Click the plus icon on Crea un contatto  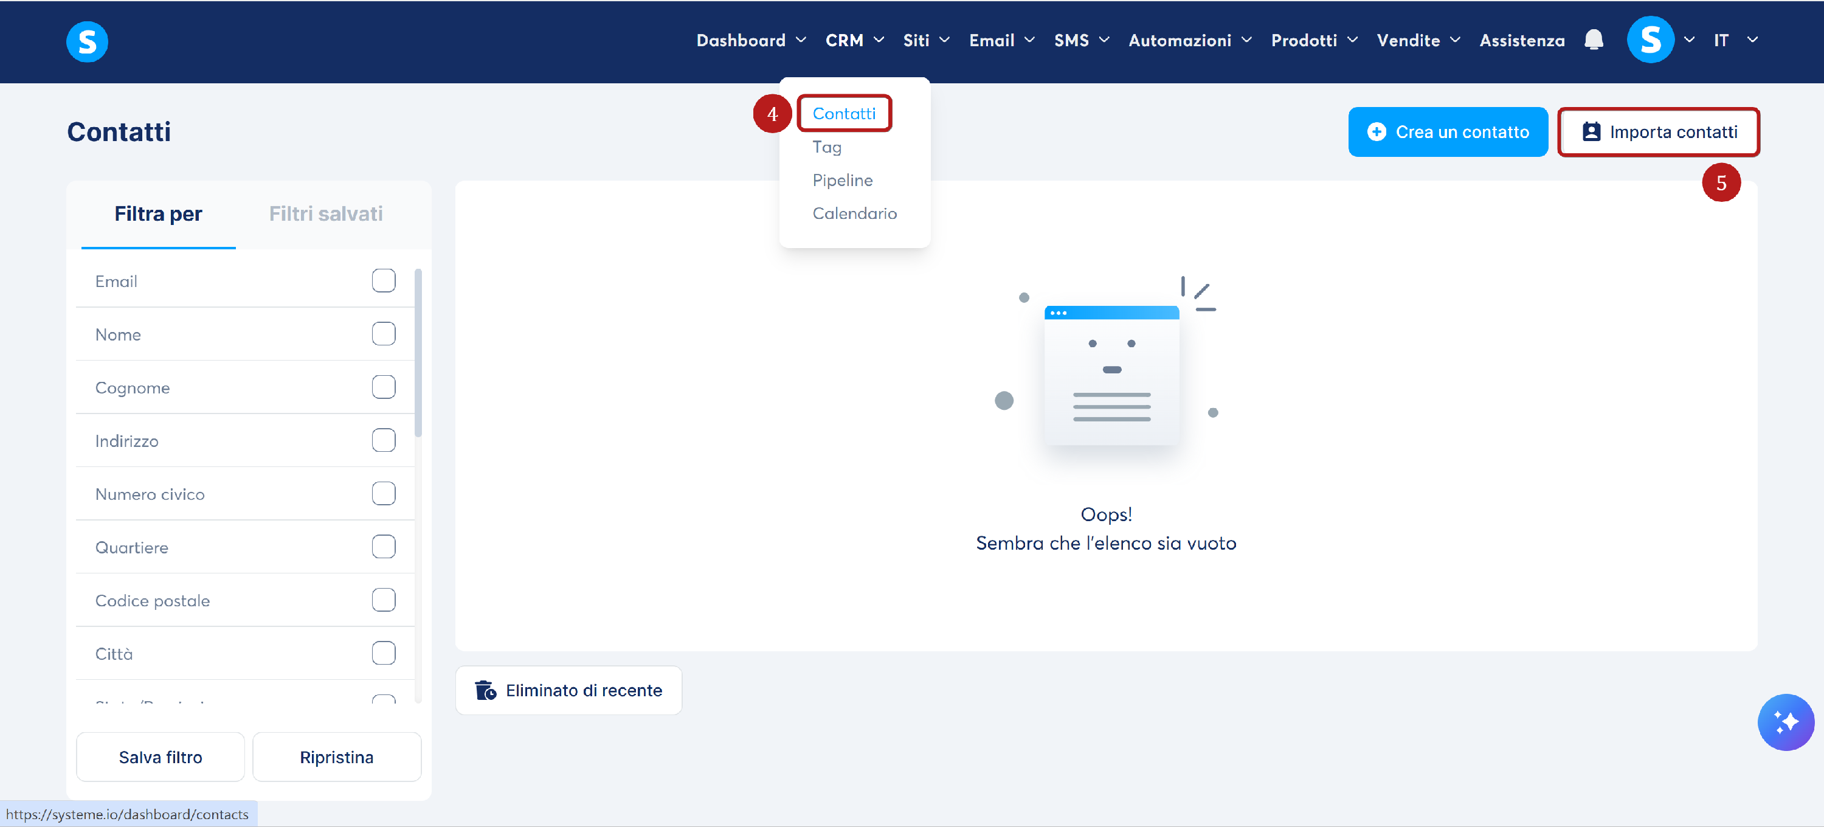pyautogui.click(x=1377, y=132)
